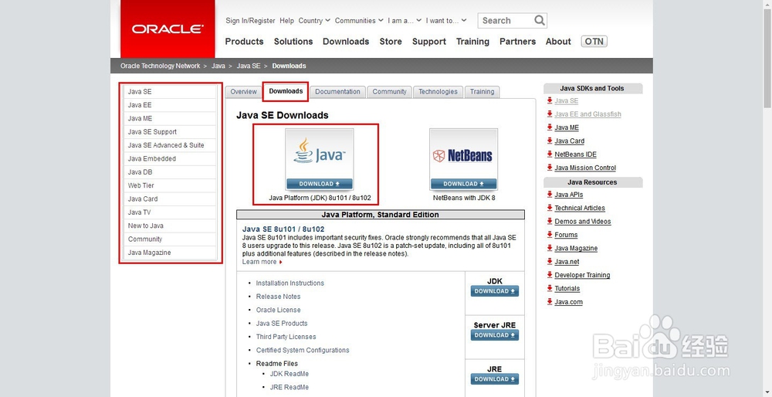Open the About menu
772x397 pixels.
pos(558,42)
